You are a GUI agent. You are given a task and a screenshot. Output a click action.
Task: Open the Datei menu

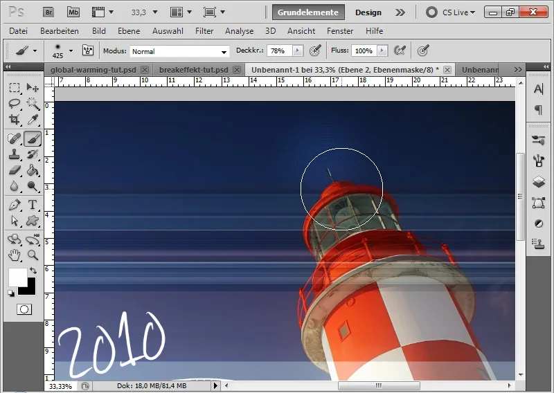[x=19, y=31]
